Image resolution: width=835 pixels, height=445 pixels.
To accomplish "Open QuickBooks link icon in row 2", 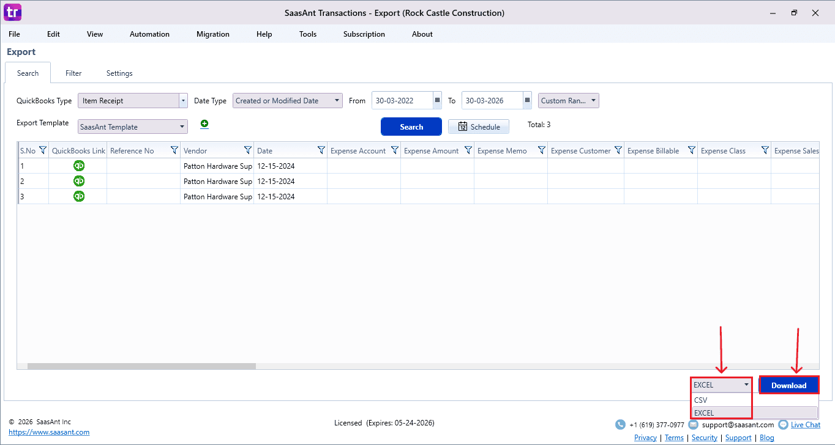I will (x=79, y=181).
